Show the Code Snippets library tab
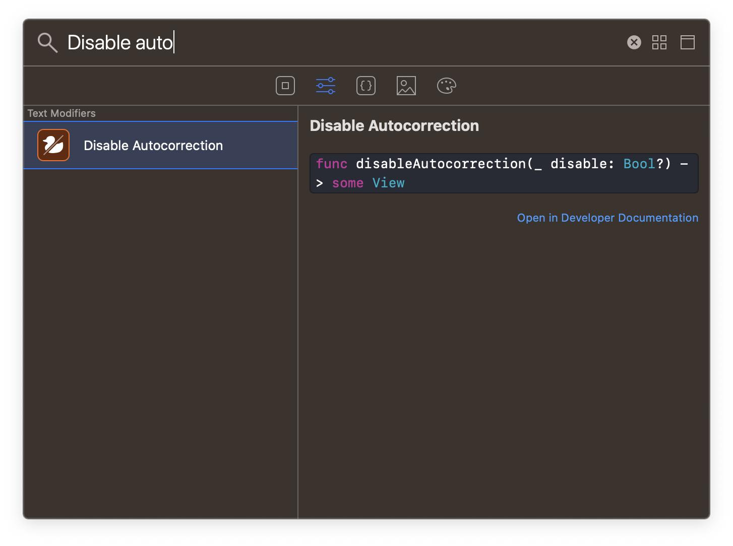This screenshot has height=546, width=733. pos(366,86)
